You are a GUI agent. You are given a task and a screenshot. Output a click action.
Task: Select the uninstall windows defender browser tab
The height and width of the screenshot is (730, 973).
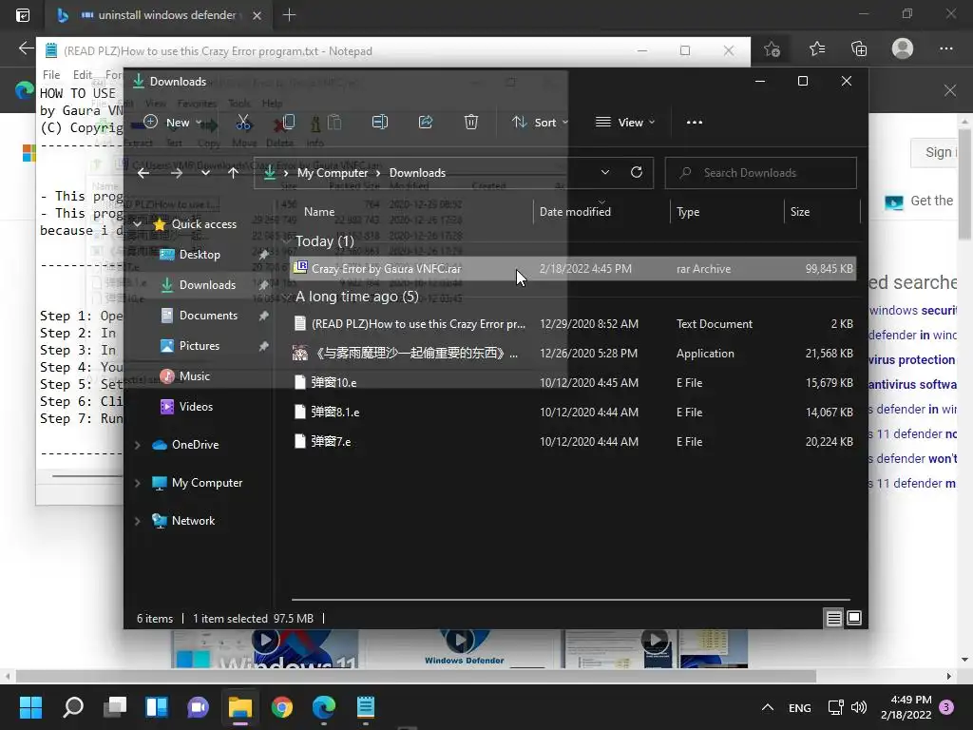[x=158, y=15]
